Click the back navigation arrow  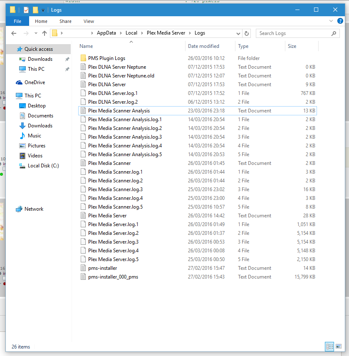point(14,33)
